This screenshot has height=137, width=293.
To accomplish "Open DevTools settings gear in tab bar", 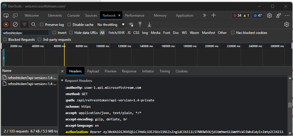I will tap(269, 16).
